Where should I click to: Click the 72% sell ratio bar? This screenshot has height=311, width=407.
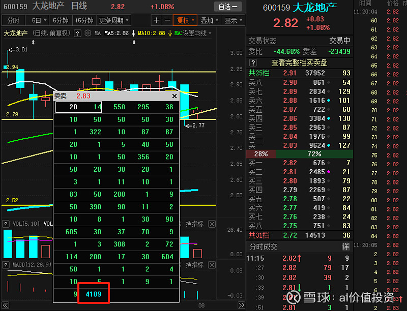point(314,154)
